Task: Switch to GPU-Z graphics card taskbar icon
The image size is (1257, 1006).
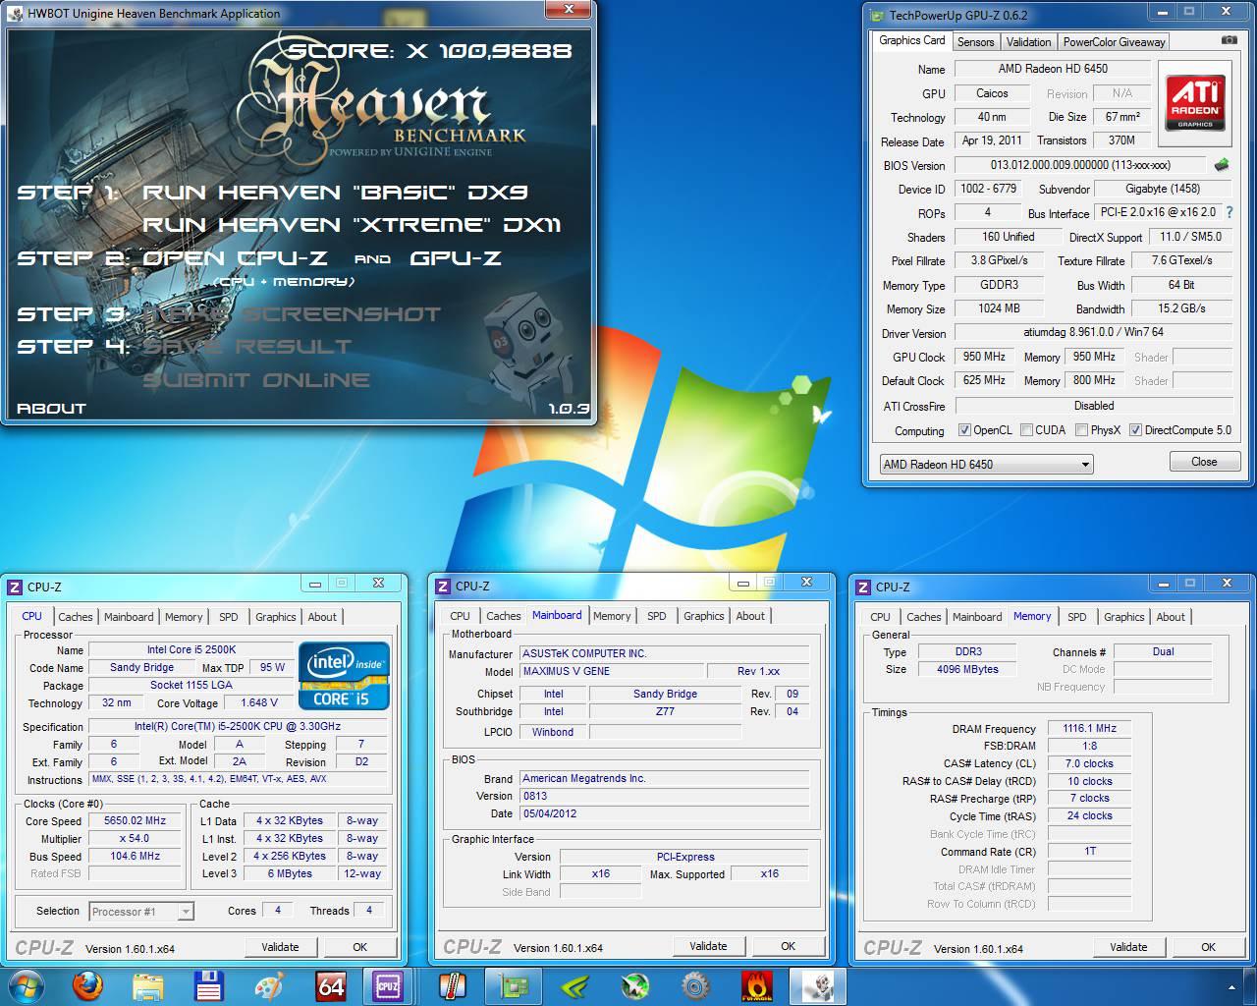Action: [x=514, y=985]
